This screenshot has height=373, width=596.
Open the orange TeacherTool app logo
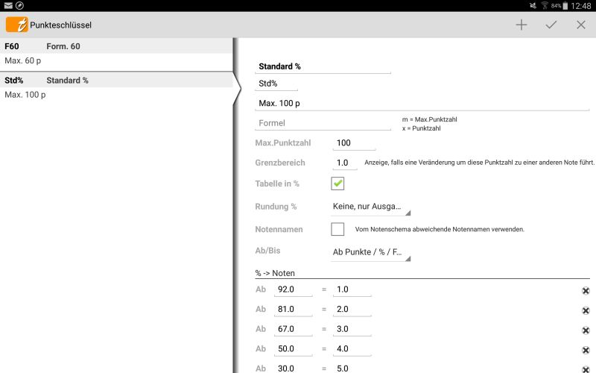click(16, 25)
